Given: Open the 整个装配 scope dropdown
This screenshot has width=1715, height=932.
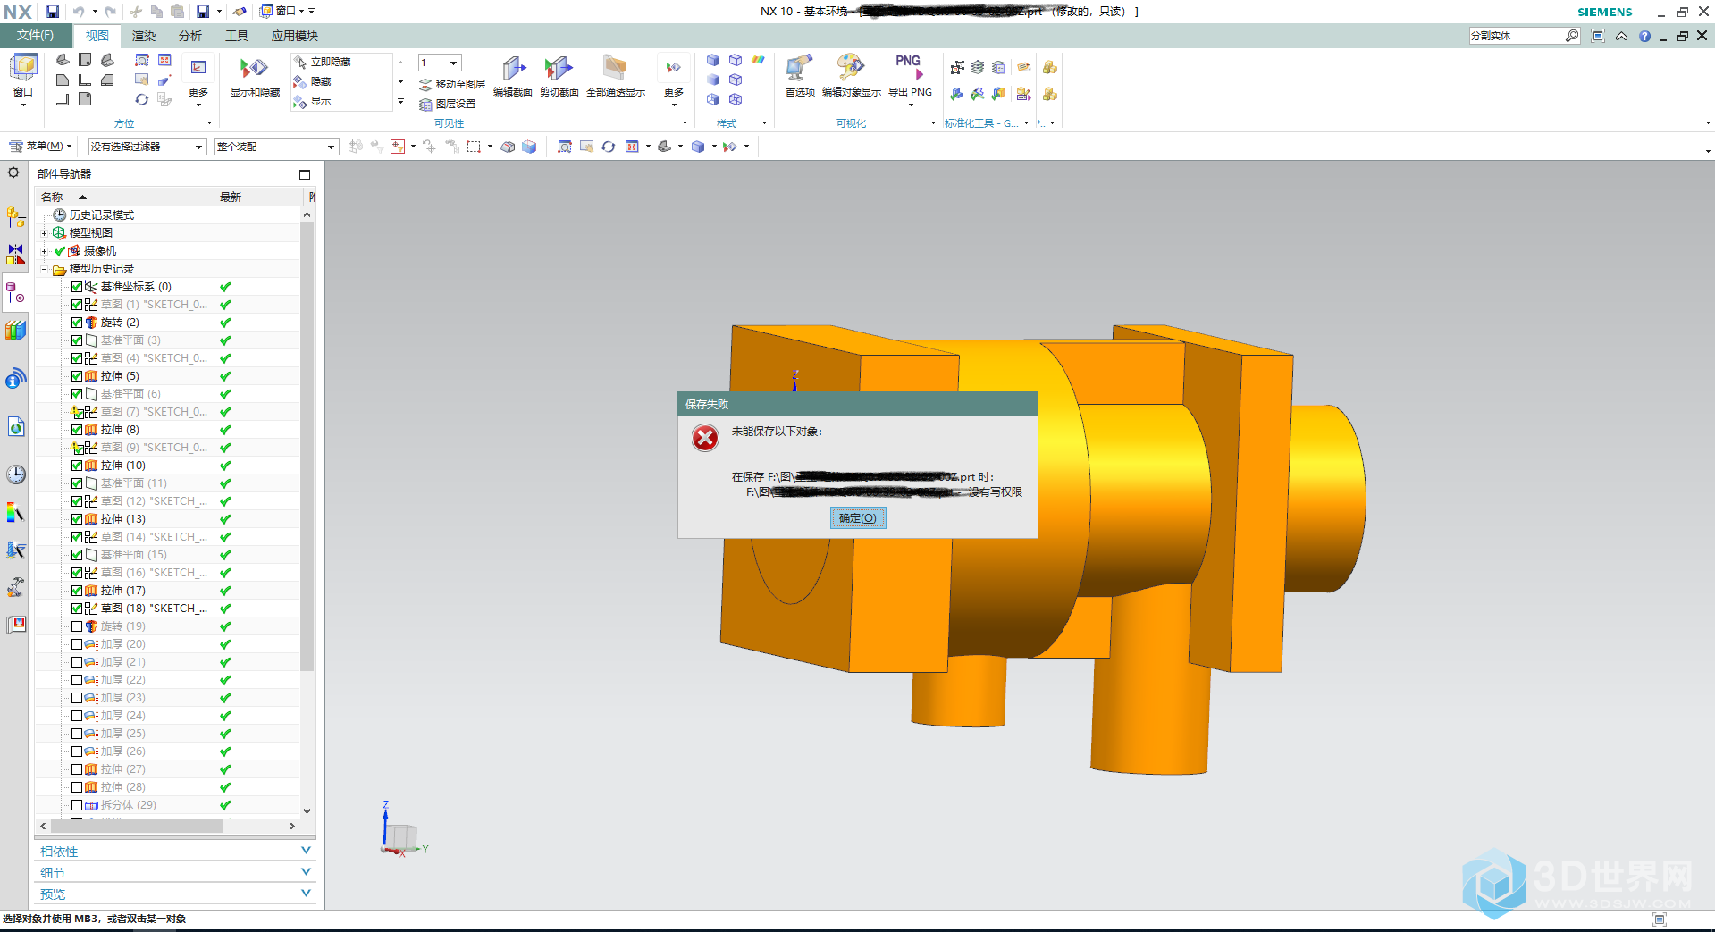Looking at the screenshot, I should pyautogui.click(x=276, y=147).
